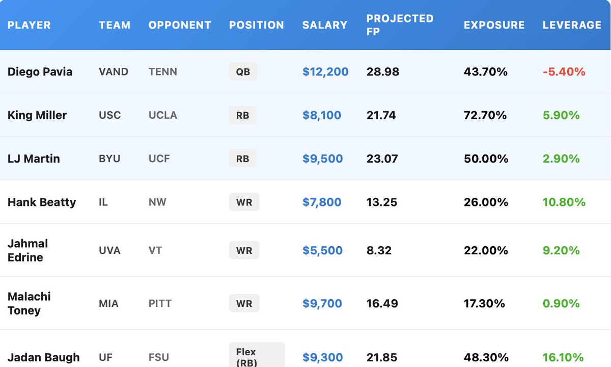611x367 pixels.
Task: Click the OPPONENT column header
Action: [x=180, y=25]
